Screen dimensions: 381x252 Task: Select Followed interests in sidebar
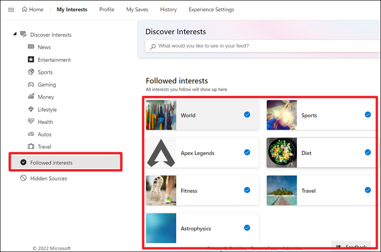51,162
